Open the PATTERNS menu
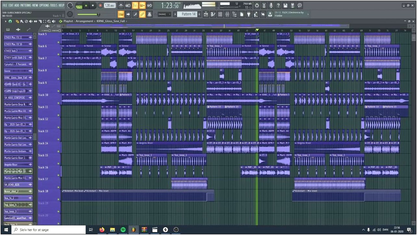 [x=26, y=6]
